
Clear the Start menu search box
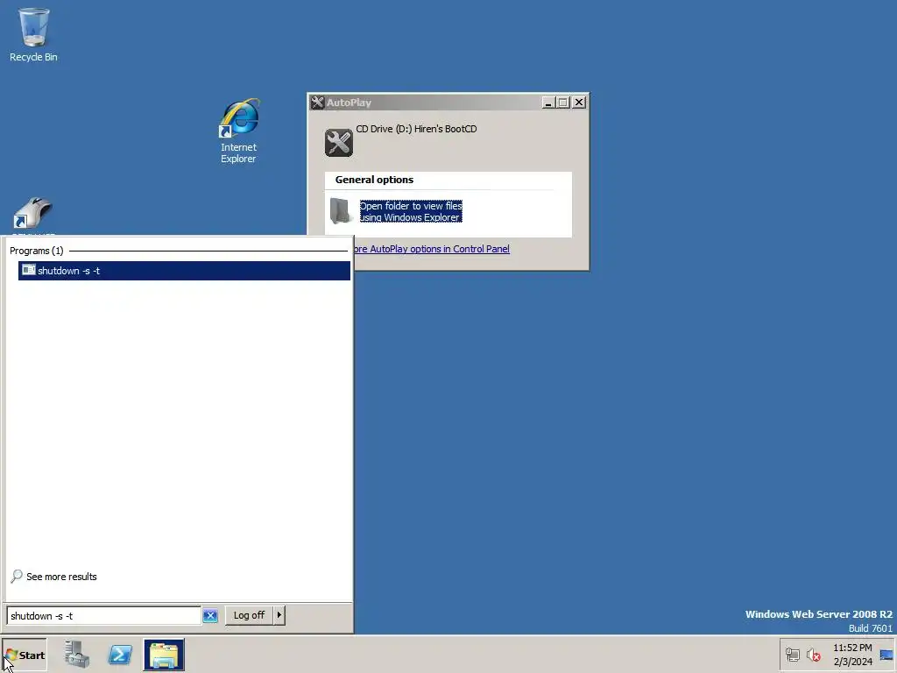[x=210, y=616]
